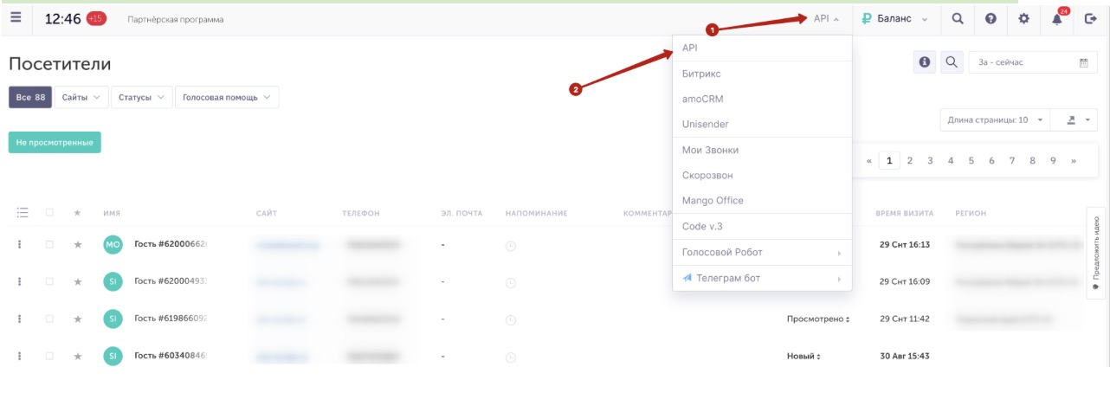Click the search magnifier in top bar
The image size is (1110, 393).
click(x=958, y=19)
